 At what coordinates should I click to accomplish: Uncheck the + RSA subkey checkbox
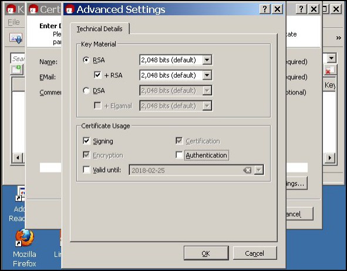[97, 75]
